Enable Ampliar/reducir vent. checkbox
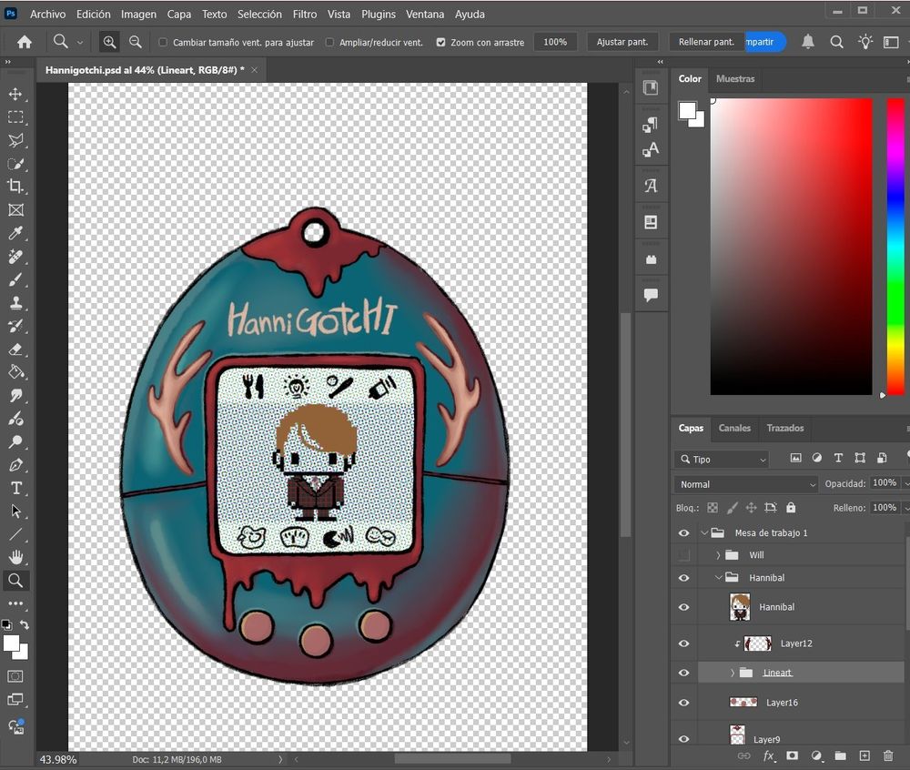The height and width of the screenshot is (770, 910). pyautogui.click(x=329, y=43)
